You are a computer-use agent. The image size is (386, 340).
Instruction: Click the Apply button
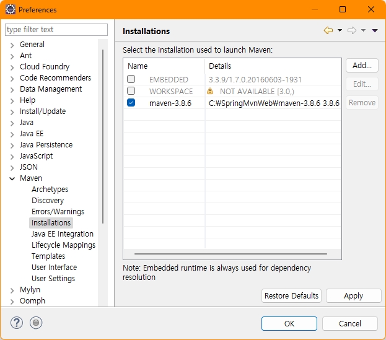[x=354, y=295]
